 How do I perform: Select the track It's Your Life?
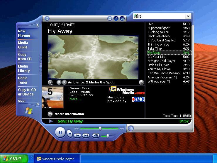click(169, 57)
